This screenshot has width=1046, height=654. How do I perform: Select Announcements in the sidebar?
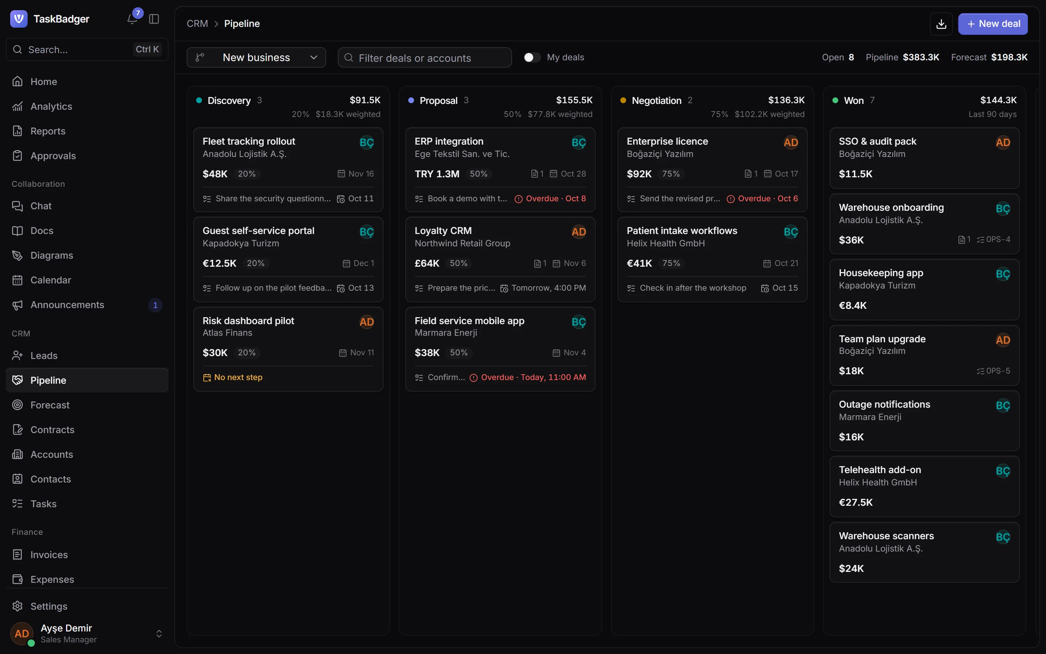tap(87, 304)
